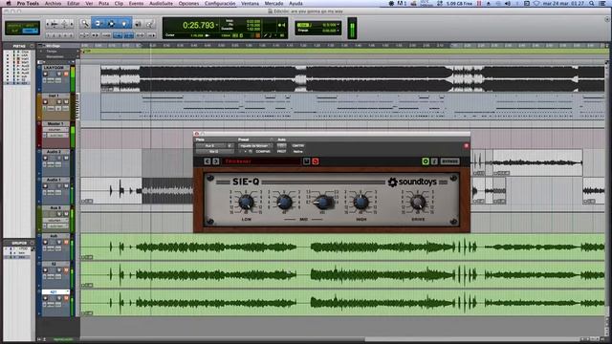Click the SoundToys previous preset arrow
This screenshot has width=612, height=344.
[208, 161]
